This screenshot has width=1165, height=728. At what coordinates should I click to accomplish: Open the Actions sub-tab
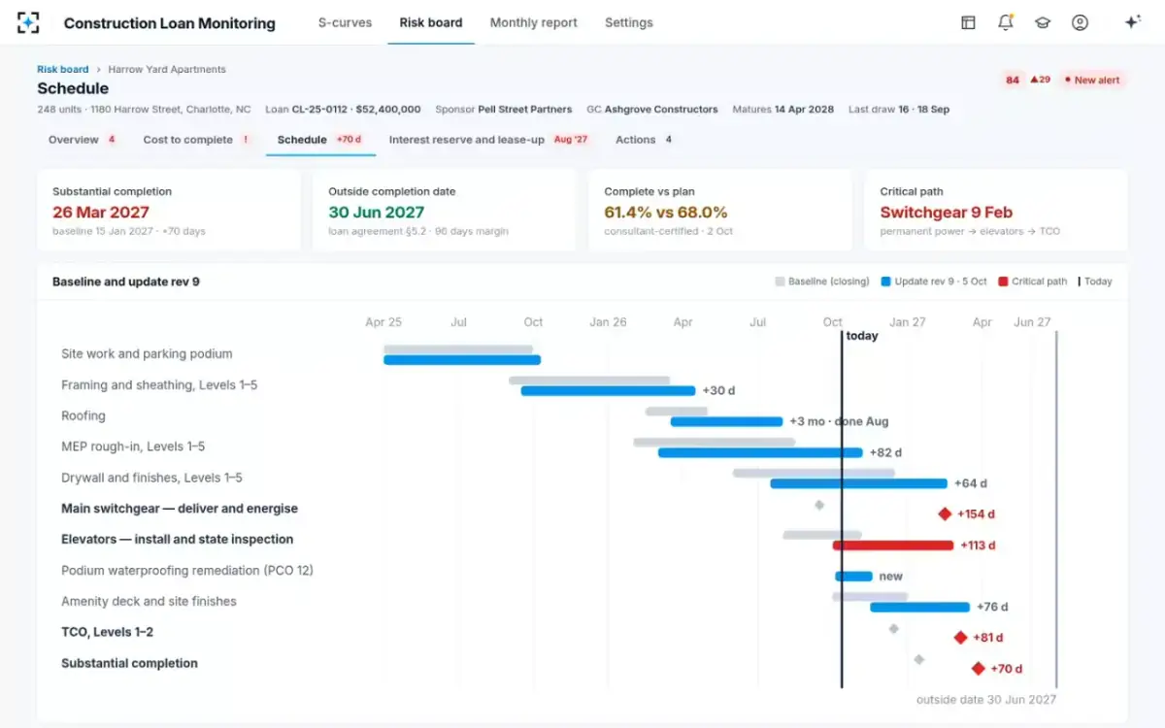(645, 140)
